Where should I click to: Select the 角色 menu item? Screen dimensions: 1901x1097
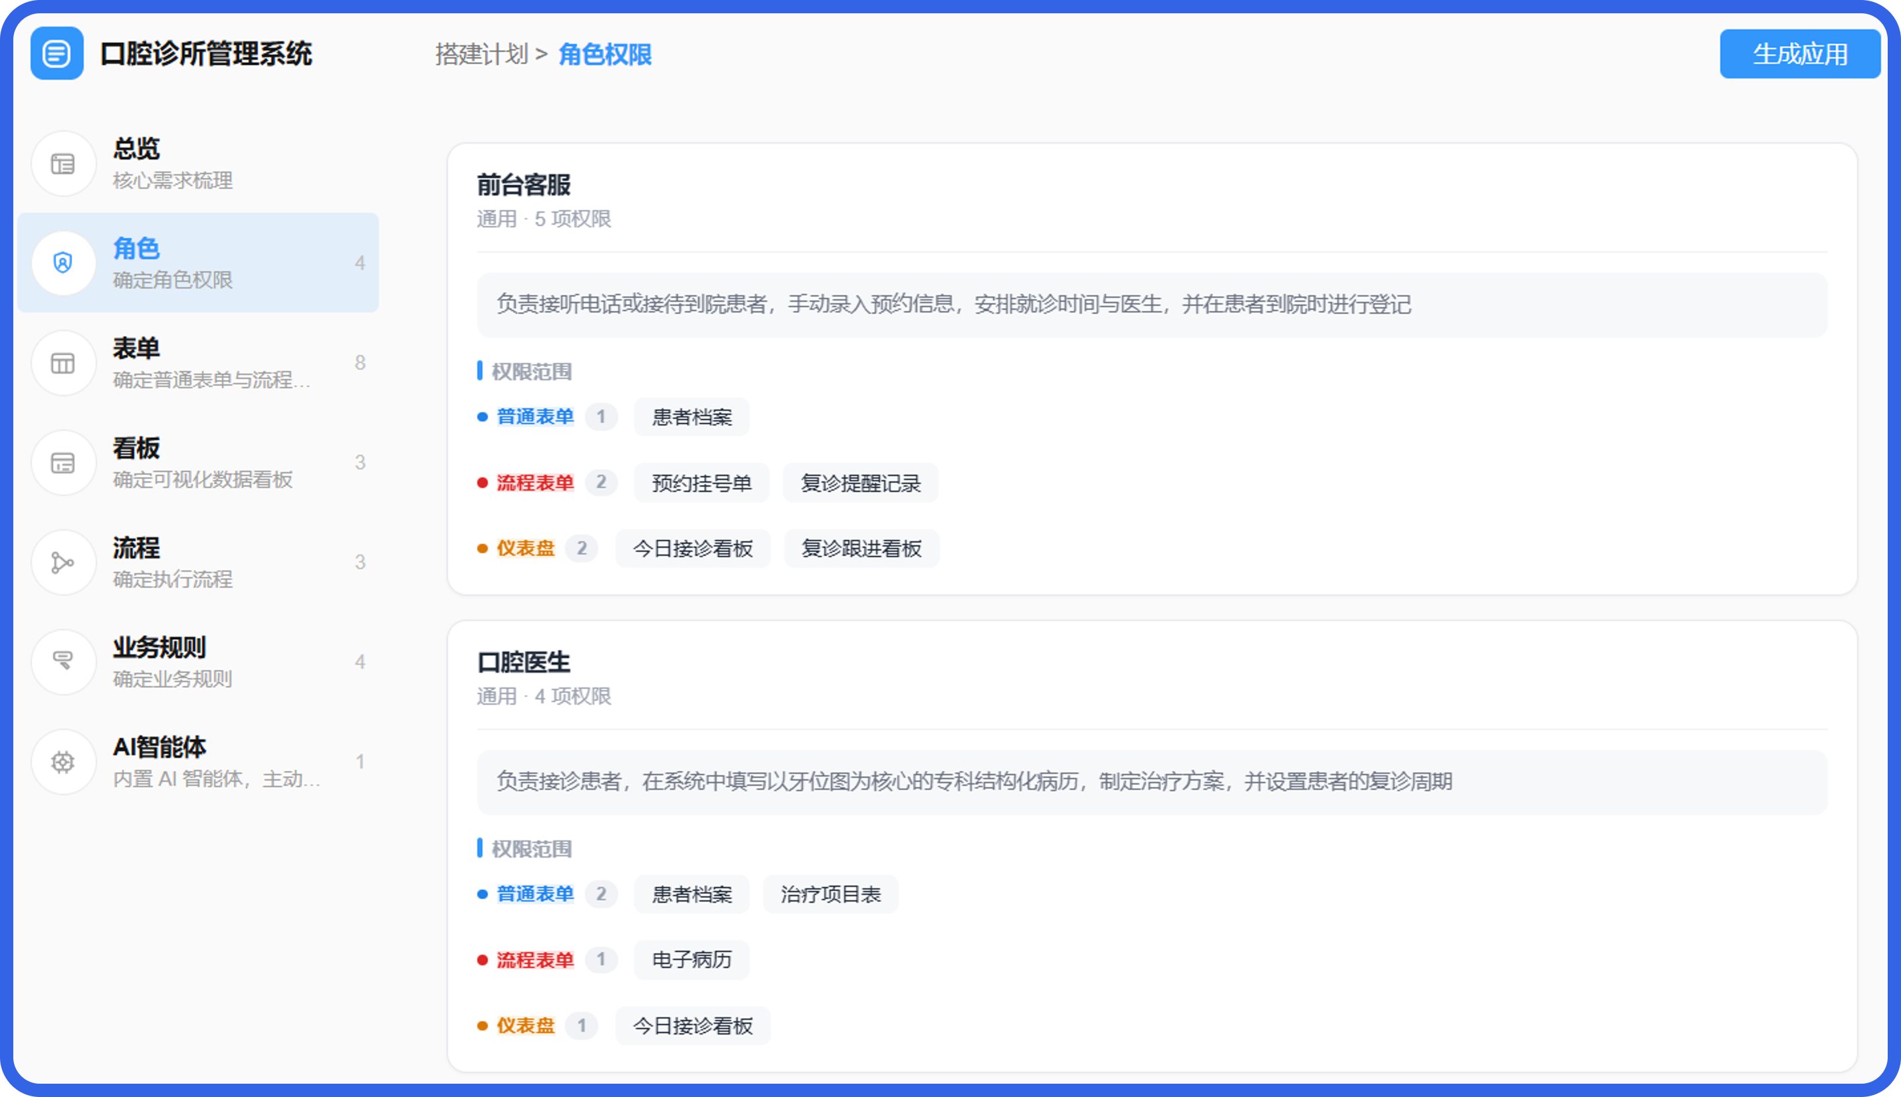click(x=198, y=263)
